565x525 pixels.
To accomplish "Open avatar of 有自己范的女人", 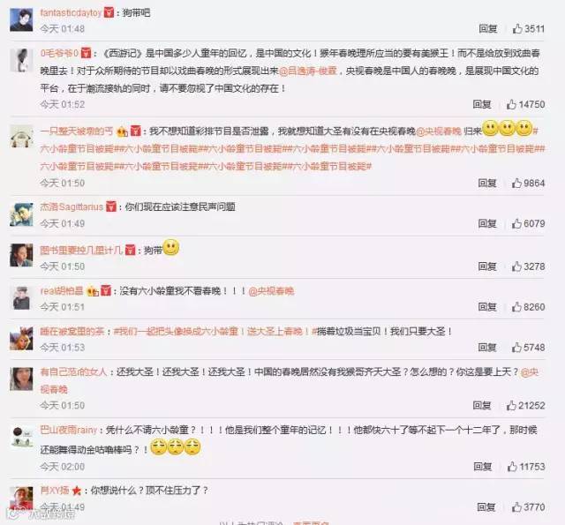I will [x=21, y=379].
